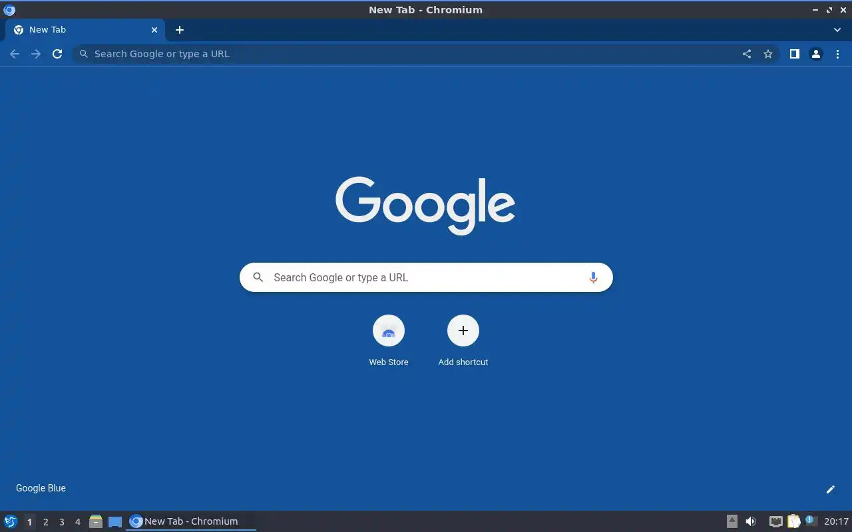This screenshot has width=852, height=532.
Task: Open the profile avatar menu
Action: 815,54
